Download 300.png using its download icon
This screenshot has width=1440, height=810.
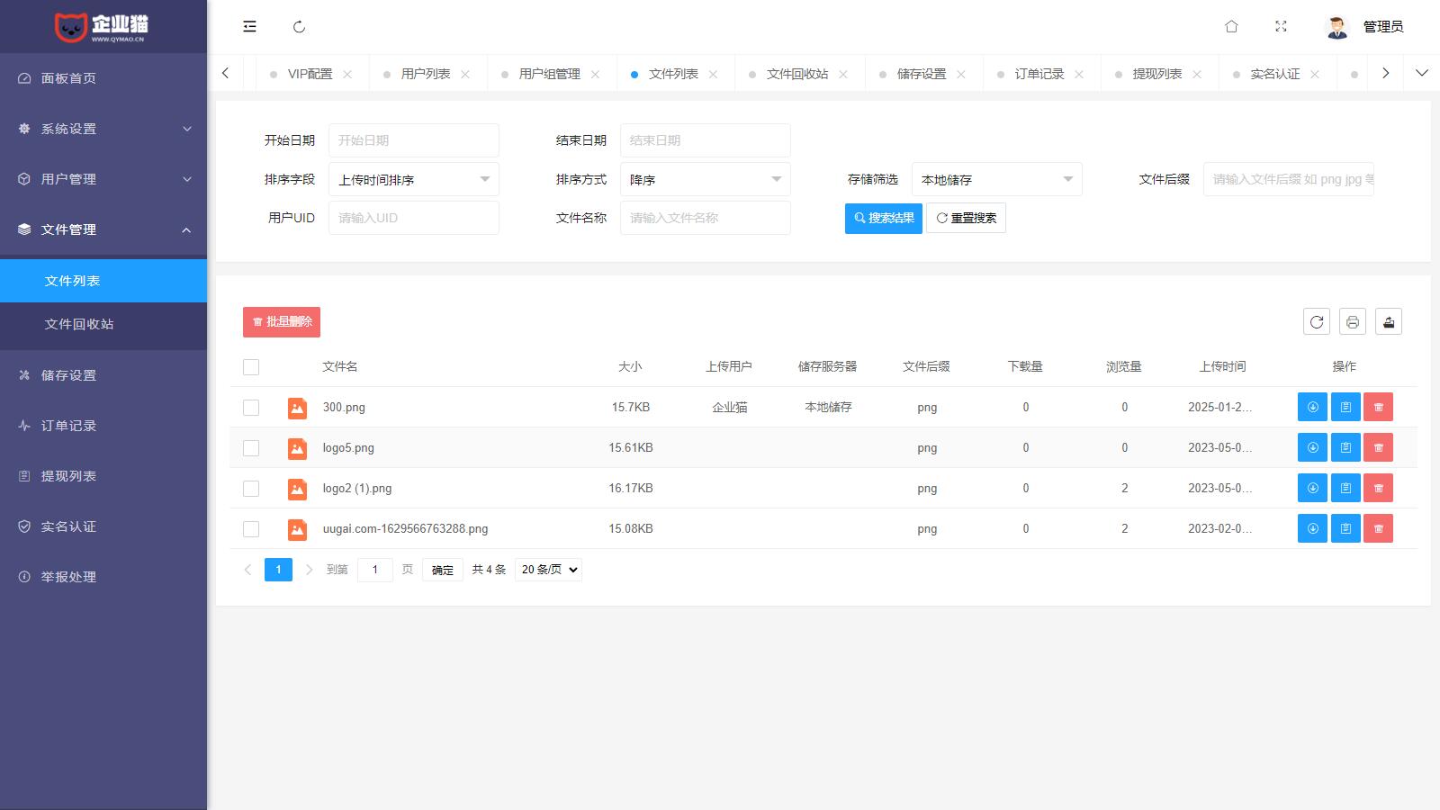1312,407
